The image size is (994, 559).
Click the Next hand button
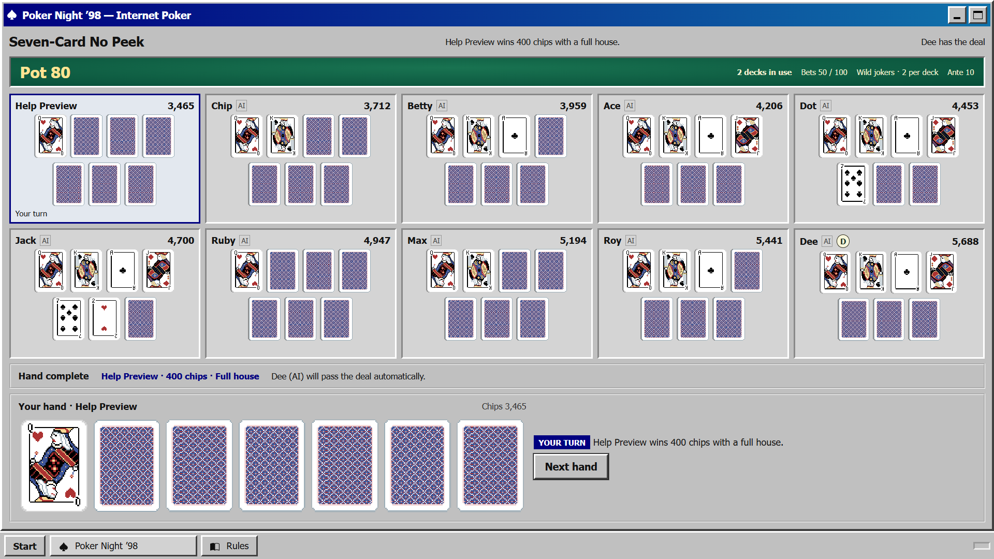(x=571, y=466)
